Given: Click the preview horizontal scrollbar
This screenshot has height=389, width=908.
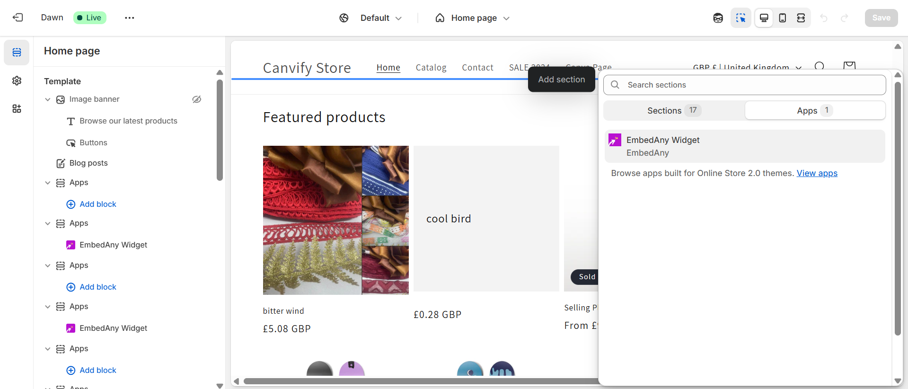Looking at the screenshot, I should [x=421, y=381].
